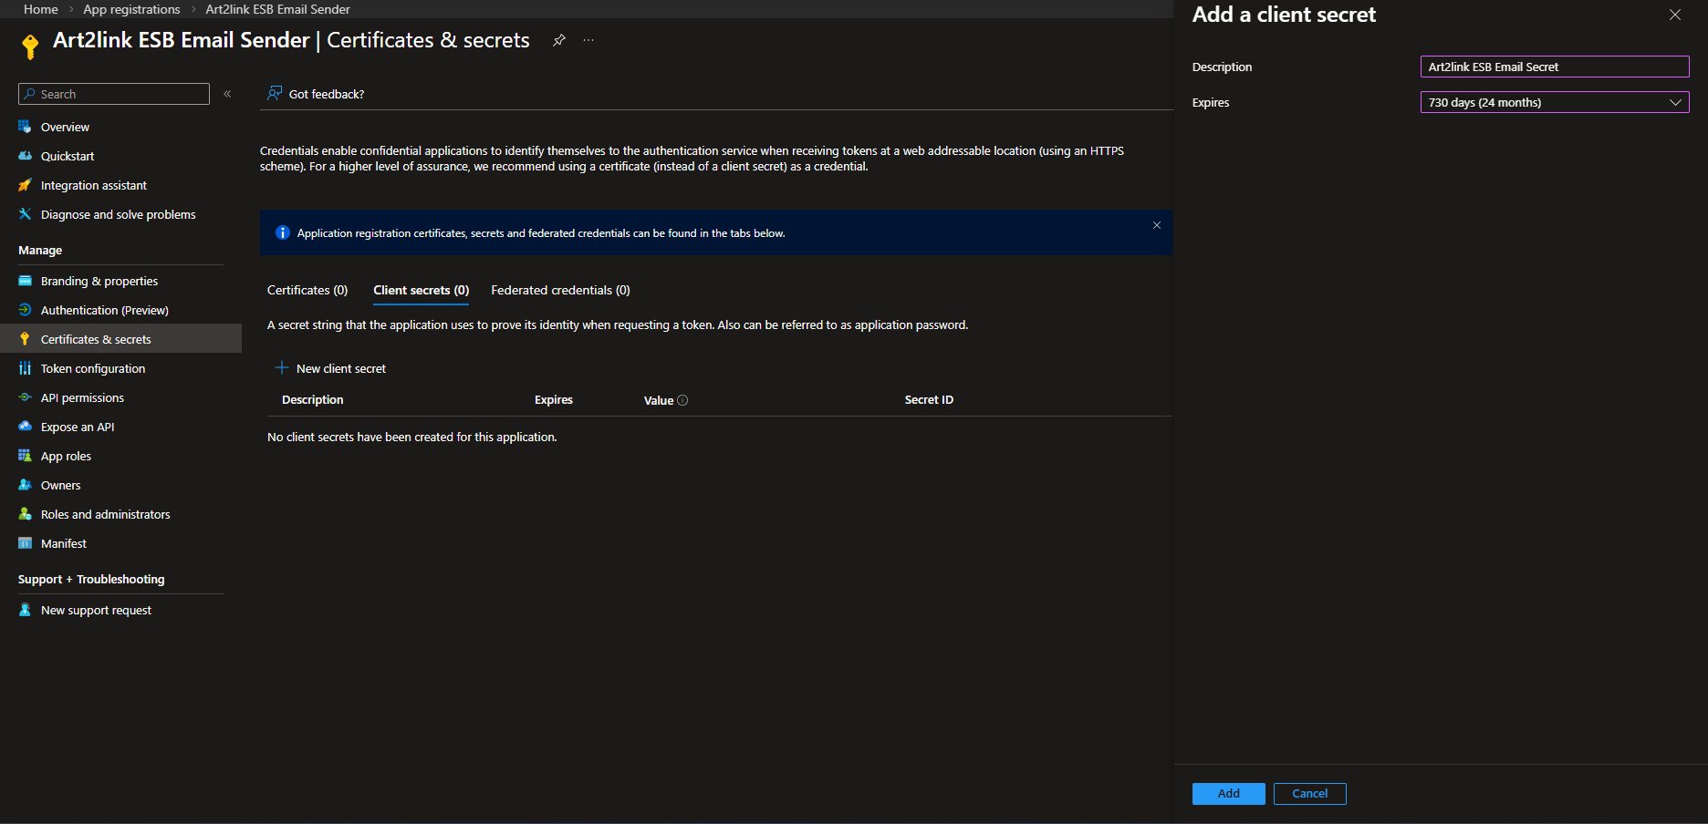Click the sidebar Search input field
The height and width of the screenshot is (824, 1708).
(x=114, y=94)
